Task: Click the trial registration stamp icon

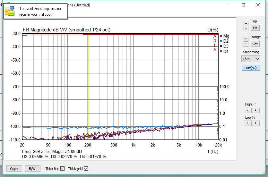Action: 10,11
